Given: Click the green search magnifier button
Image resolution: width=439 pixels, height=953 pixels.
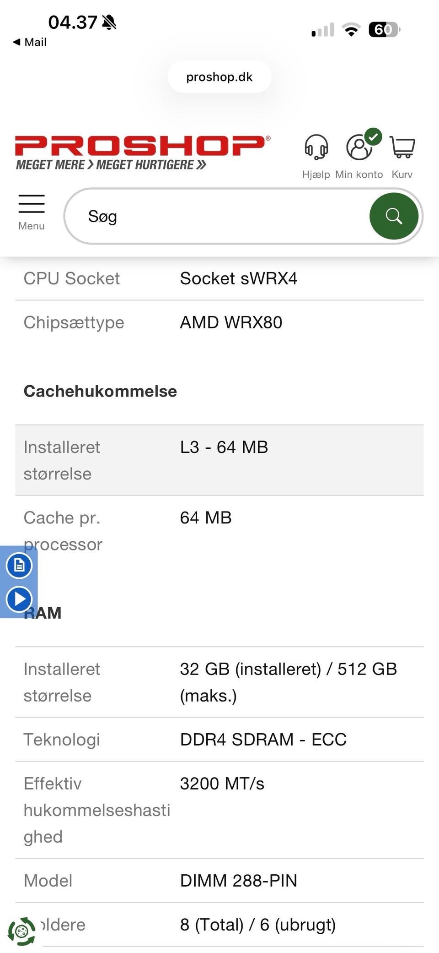Looking at the screenshot, I should tap(393, 216).
